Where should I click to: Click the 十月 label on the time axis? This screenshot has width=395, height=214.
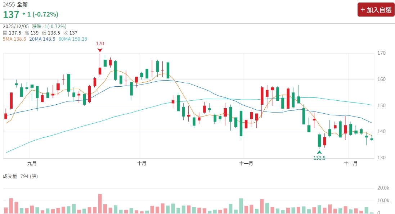click(142, 163)
